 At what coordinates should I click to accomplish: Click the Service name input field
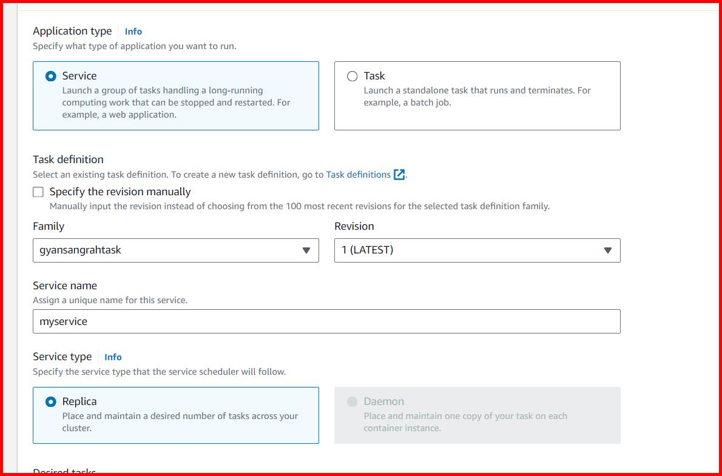pos(326,321)
